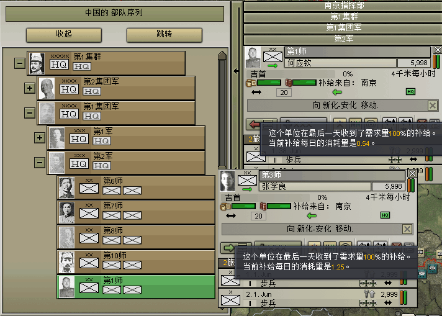Click the scroll-up arrow of the order of battle list

[x=222, y=55]
